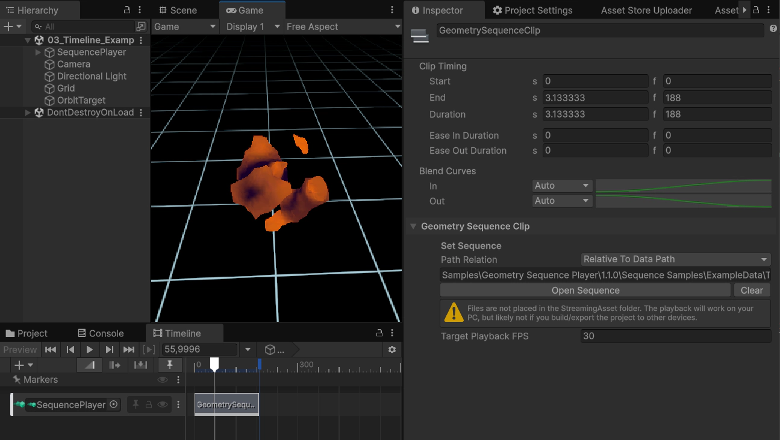
Task: Toggle Preview mode in the Timeline
Action: [x=20, y=350]
